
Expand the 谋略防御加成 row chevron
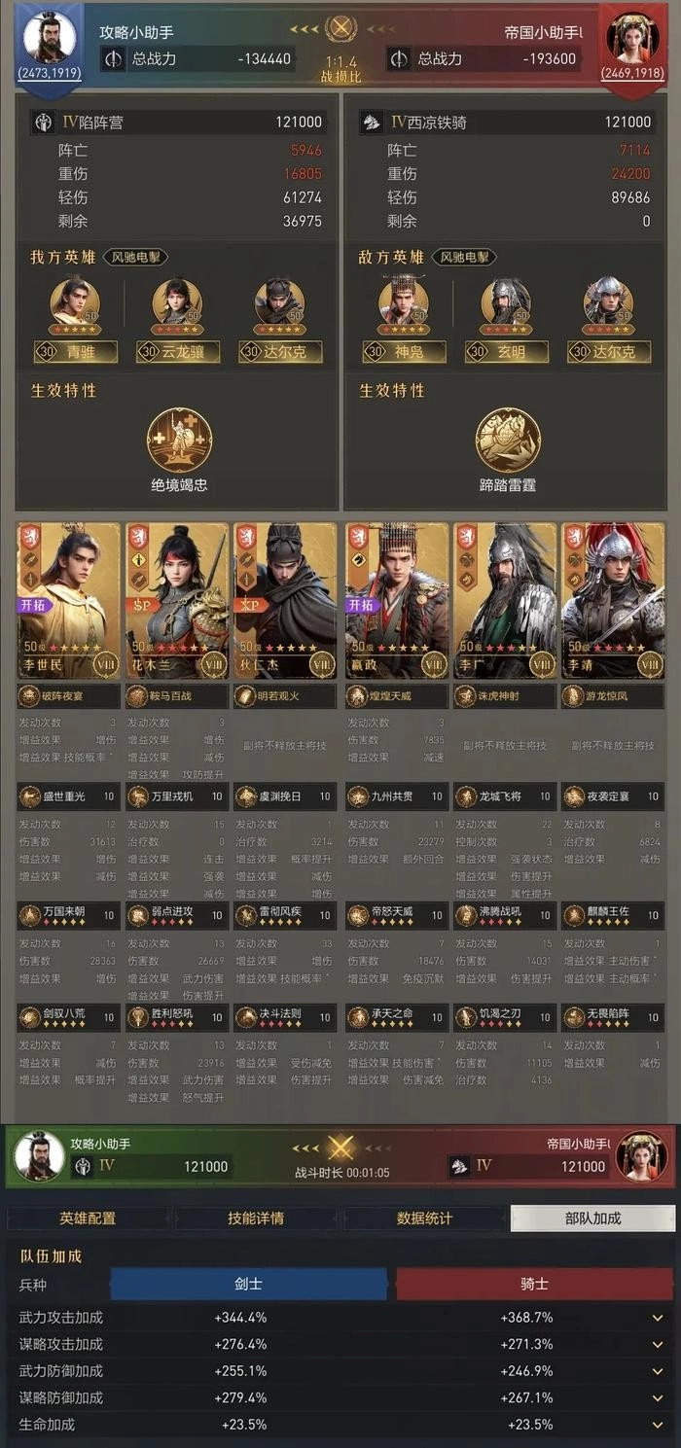[x=659, y=1397]
